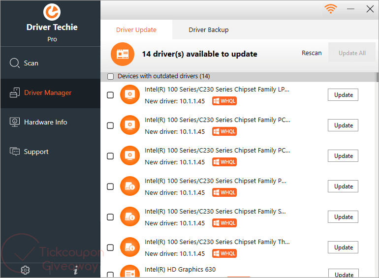Open Support in the sidebar
The width and height of the screenshot is (379, 278).
[x=50, y=152]
